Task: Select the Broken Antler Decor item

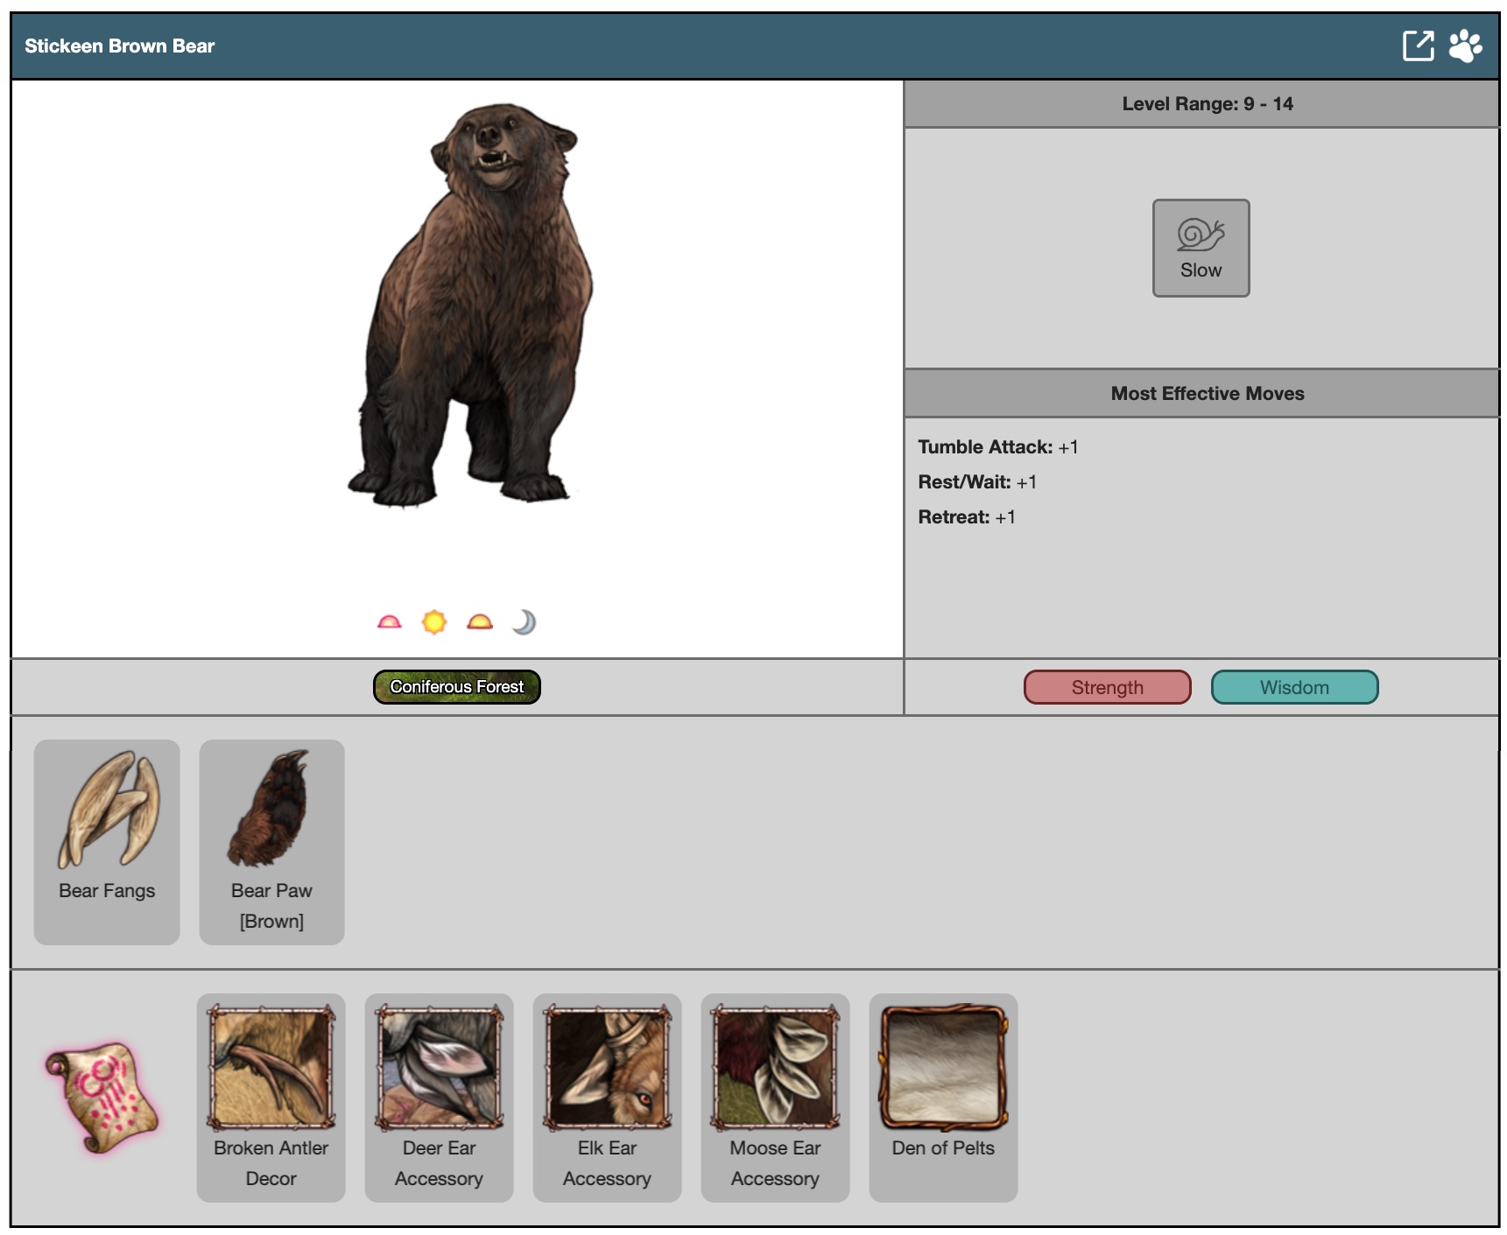Action: 271,1097
